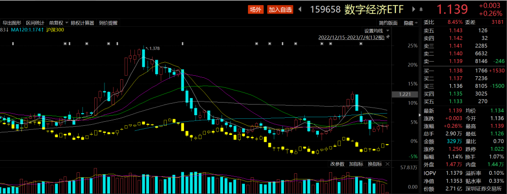Go to the previous stock with left arrow

point(300,10)
